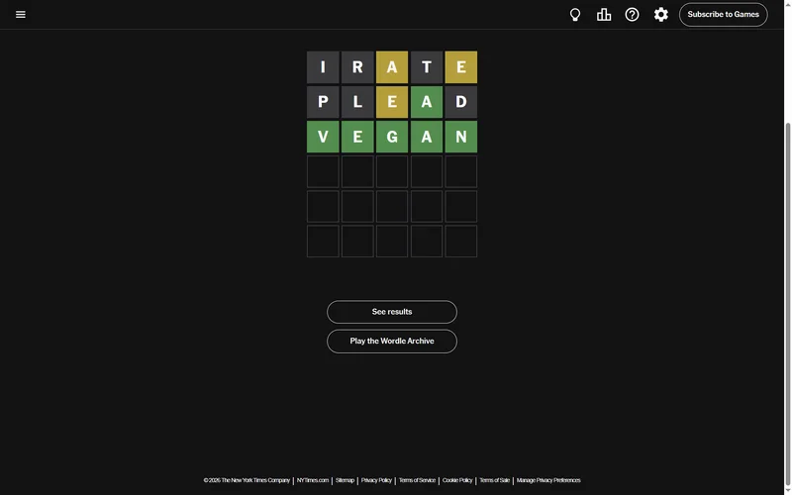Click the gray I tile in IRATE

[323, 67]
